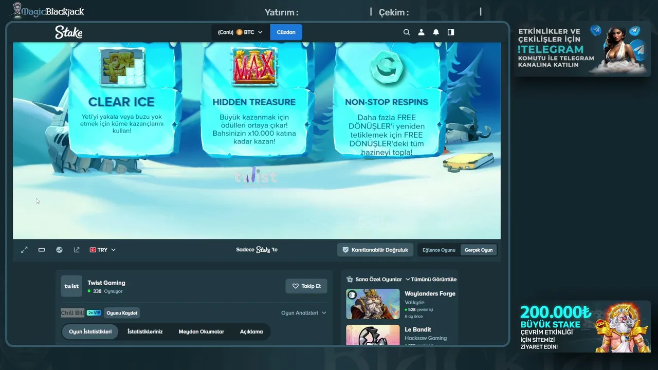Viewport: 658px width, 370px height.
Task: Open the Waylanders Forge thumbnail
Action: (x=373, y=304)
